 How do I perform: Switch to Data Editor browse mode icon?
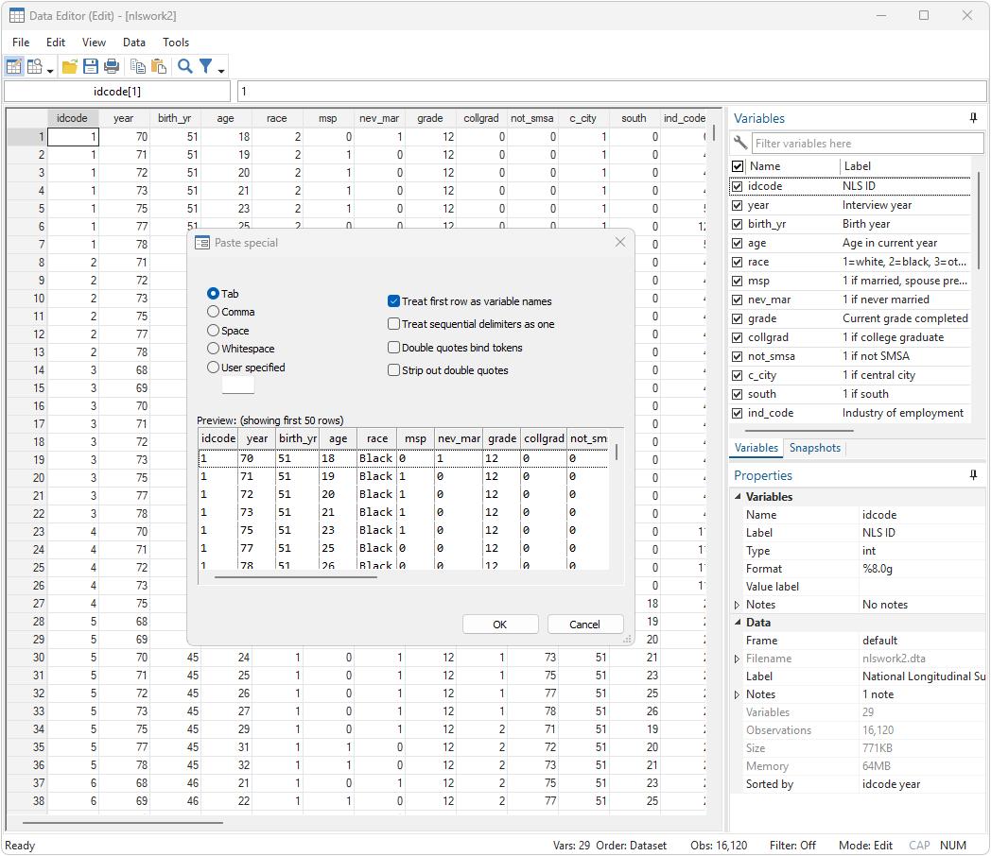[x=35, y=65]
